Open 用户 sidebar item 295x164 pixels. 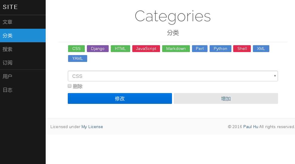pos(23,76)
